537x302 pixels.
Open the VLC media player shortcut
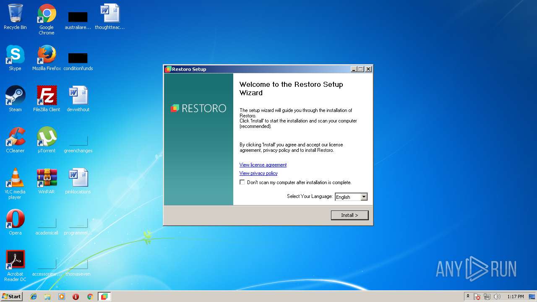tap(15, 184)
